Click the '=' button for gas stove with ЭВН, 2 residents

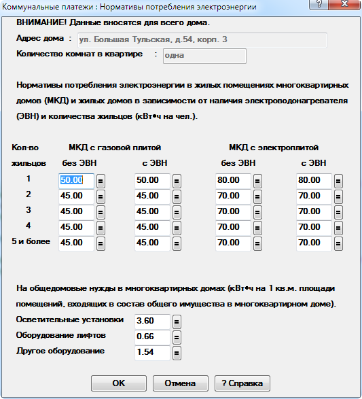pyautogui.click(x=177, y=196)
